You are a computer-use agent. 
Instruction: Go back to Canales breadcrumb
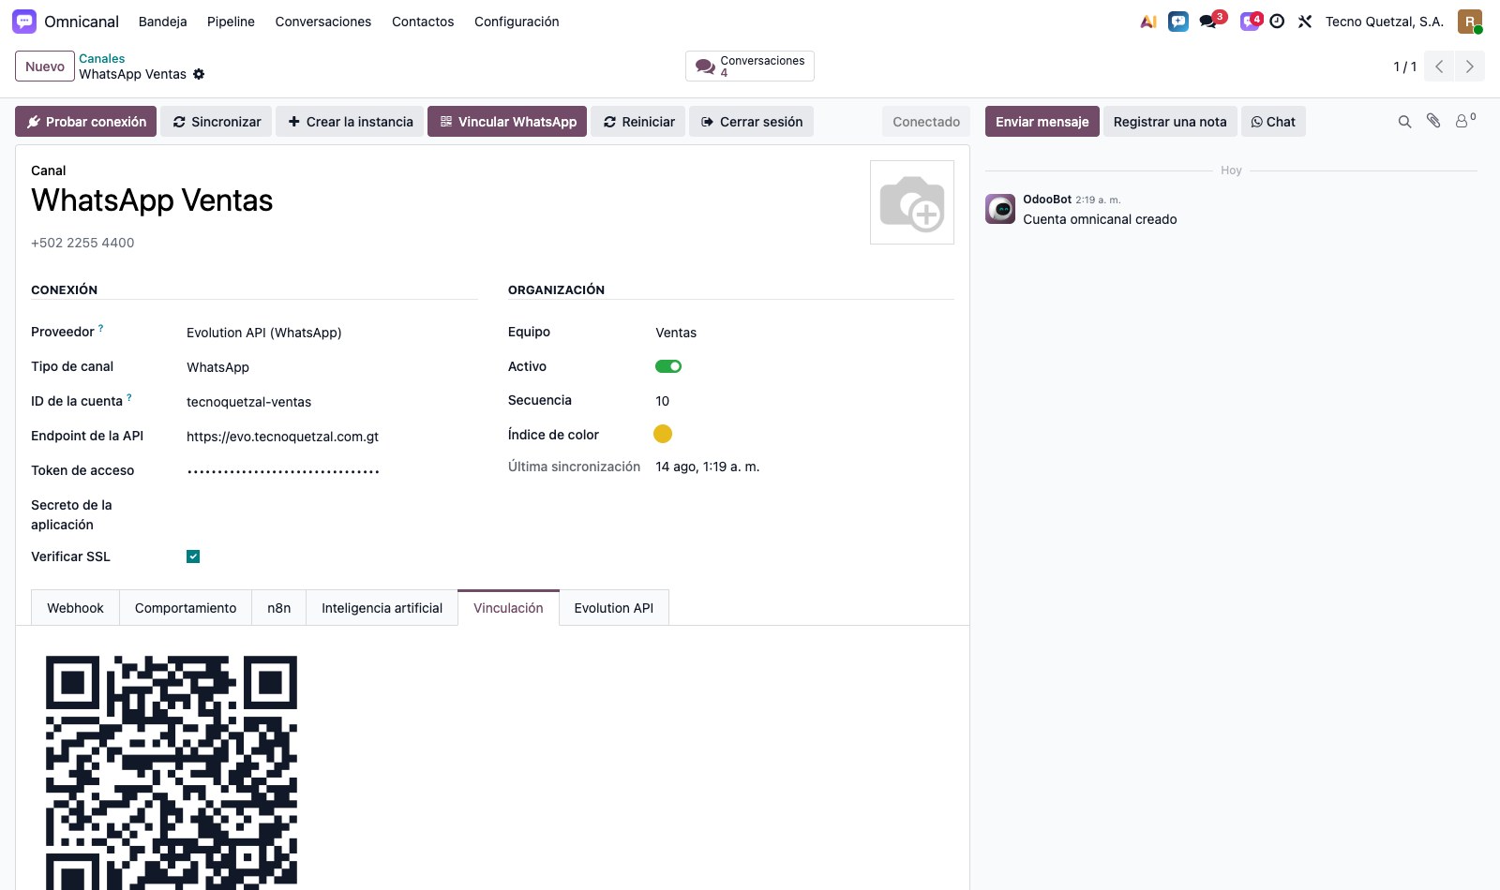(101, 58)
